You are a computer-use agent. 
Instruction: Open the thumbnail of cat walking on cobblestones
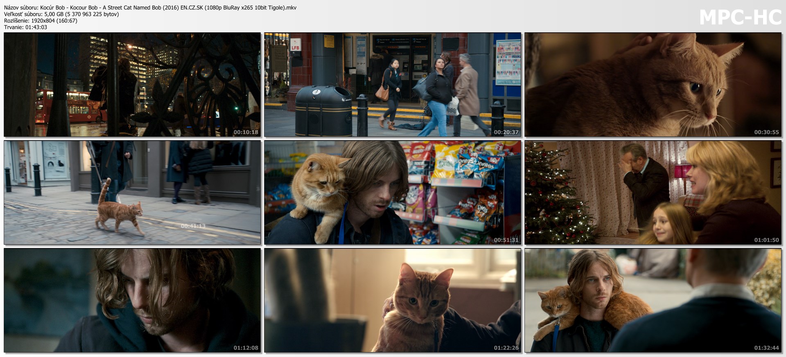coord(132,192)
